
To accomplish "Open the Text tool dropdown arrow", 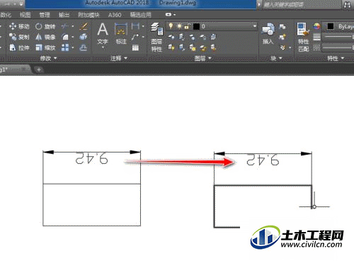I will [103, 48].
